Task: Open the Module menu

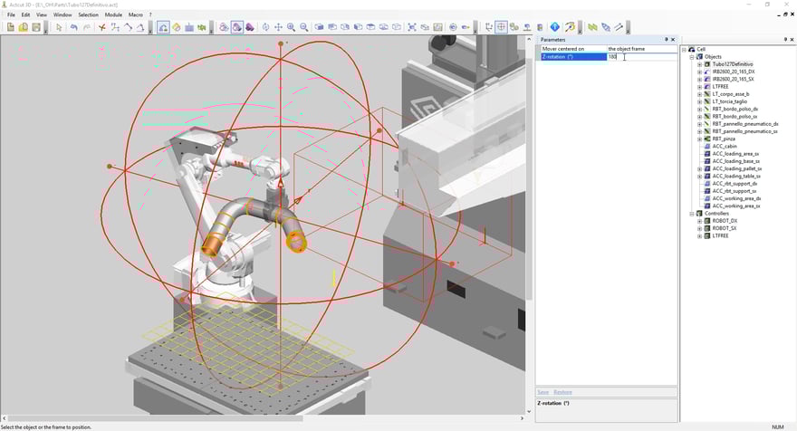Action: click(x=113, y=15)
